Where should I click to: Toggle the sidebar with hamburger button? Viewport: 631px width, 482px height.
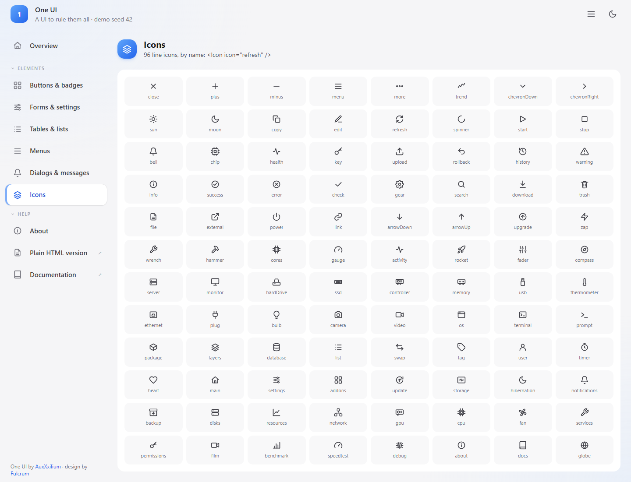pos(591,14)
